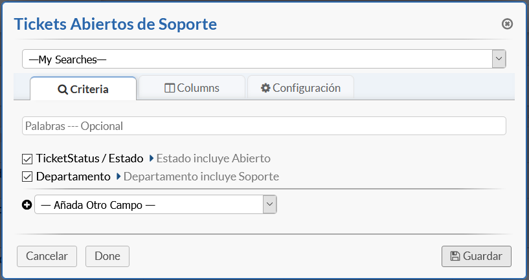Close the Tickets Abiertos de Soporte dialog
Image resolution: width=529 pixels, height=280 pixels.
[507, 24]
